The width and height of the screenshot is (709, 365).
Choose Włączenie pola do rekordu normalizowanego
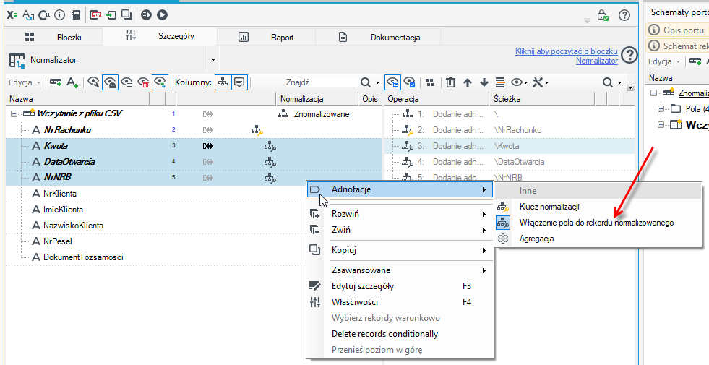pos(598,223)
